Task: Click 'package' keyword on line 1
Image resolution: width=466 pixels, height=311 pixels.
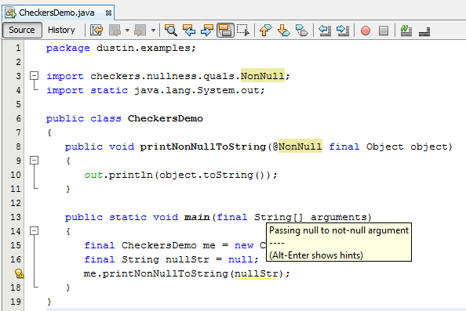Action: [x=68, y=48]
